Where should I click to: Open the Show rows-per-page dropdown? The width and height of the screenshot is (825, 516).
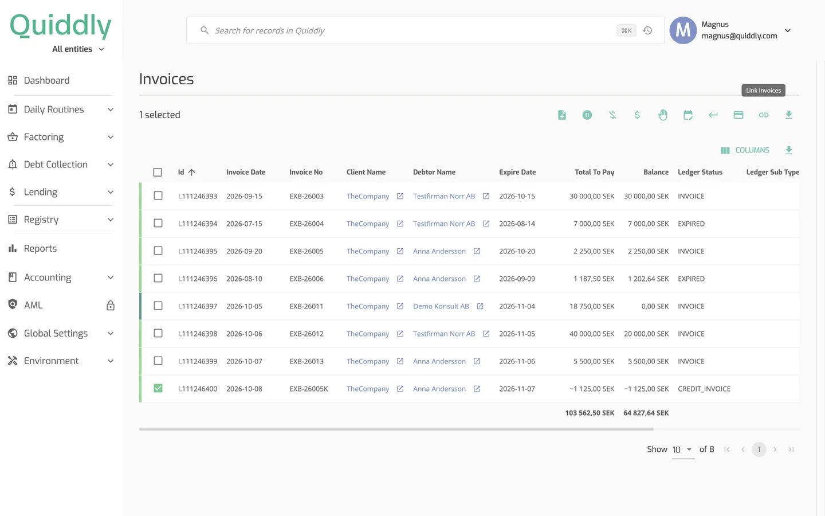pos(683,449)
